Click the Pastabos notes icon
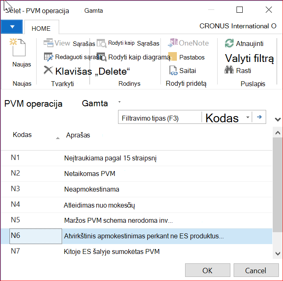The height and width of the screenshot is (281, 283). pos(172,57)
